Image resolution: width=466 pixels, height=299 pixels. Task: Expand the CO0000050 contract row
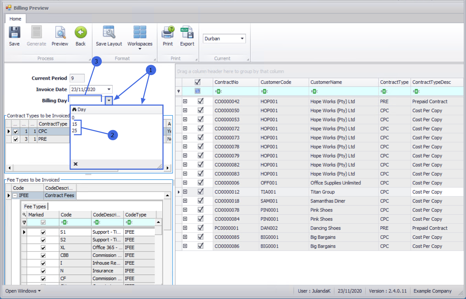(x=185, y=110)
